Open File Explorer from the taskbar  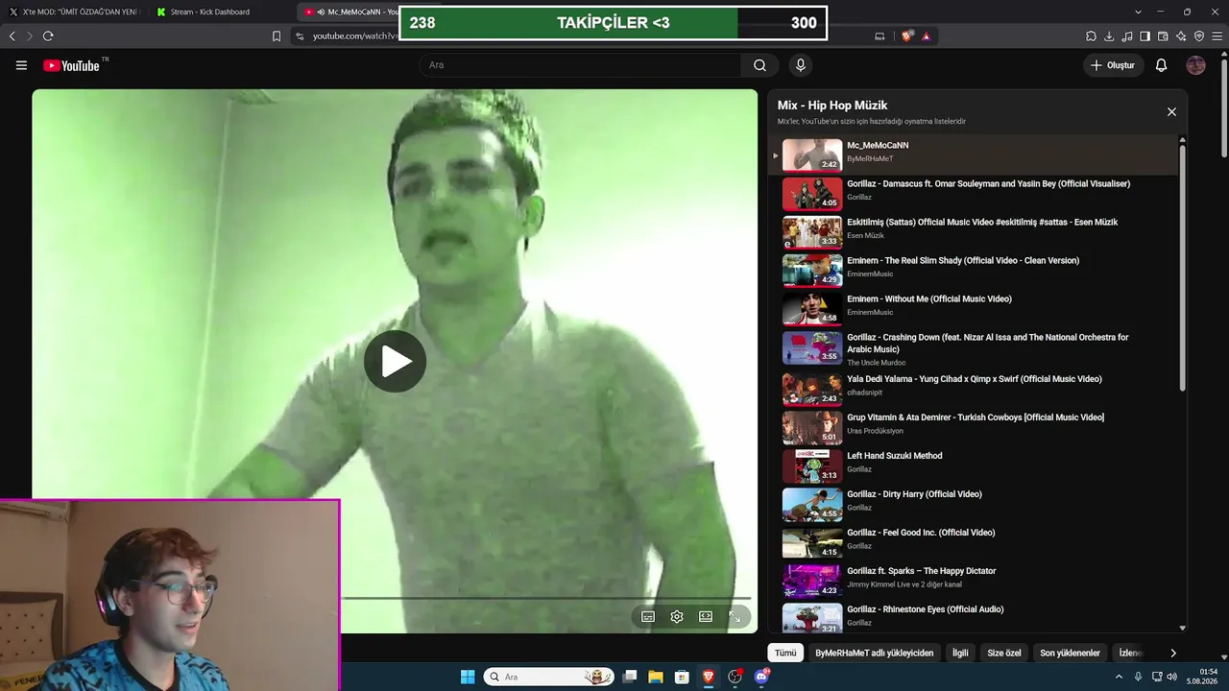[x=656, y=677]
